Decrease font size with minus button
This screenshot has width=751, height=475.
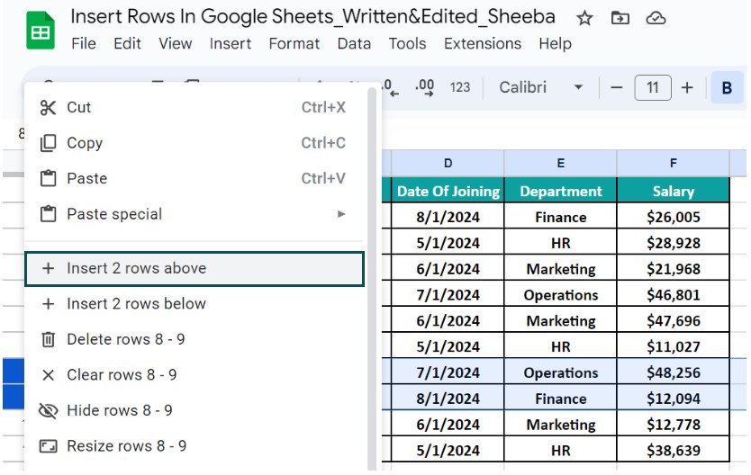[617, 87]
